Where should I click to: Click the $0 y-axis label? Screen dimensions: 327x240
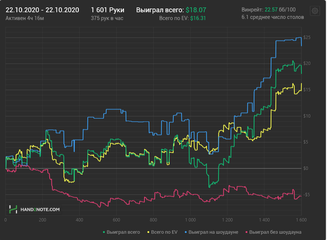coord(306,168)
